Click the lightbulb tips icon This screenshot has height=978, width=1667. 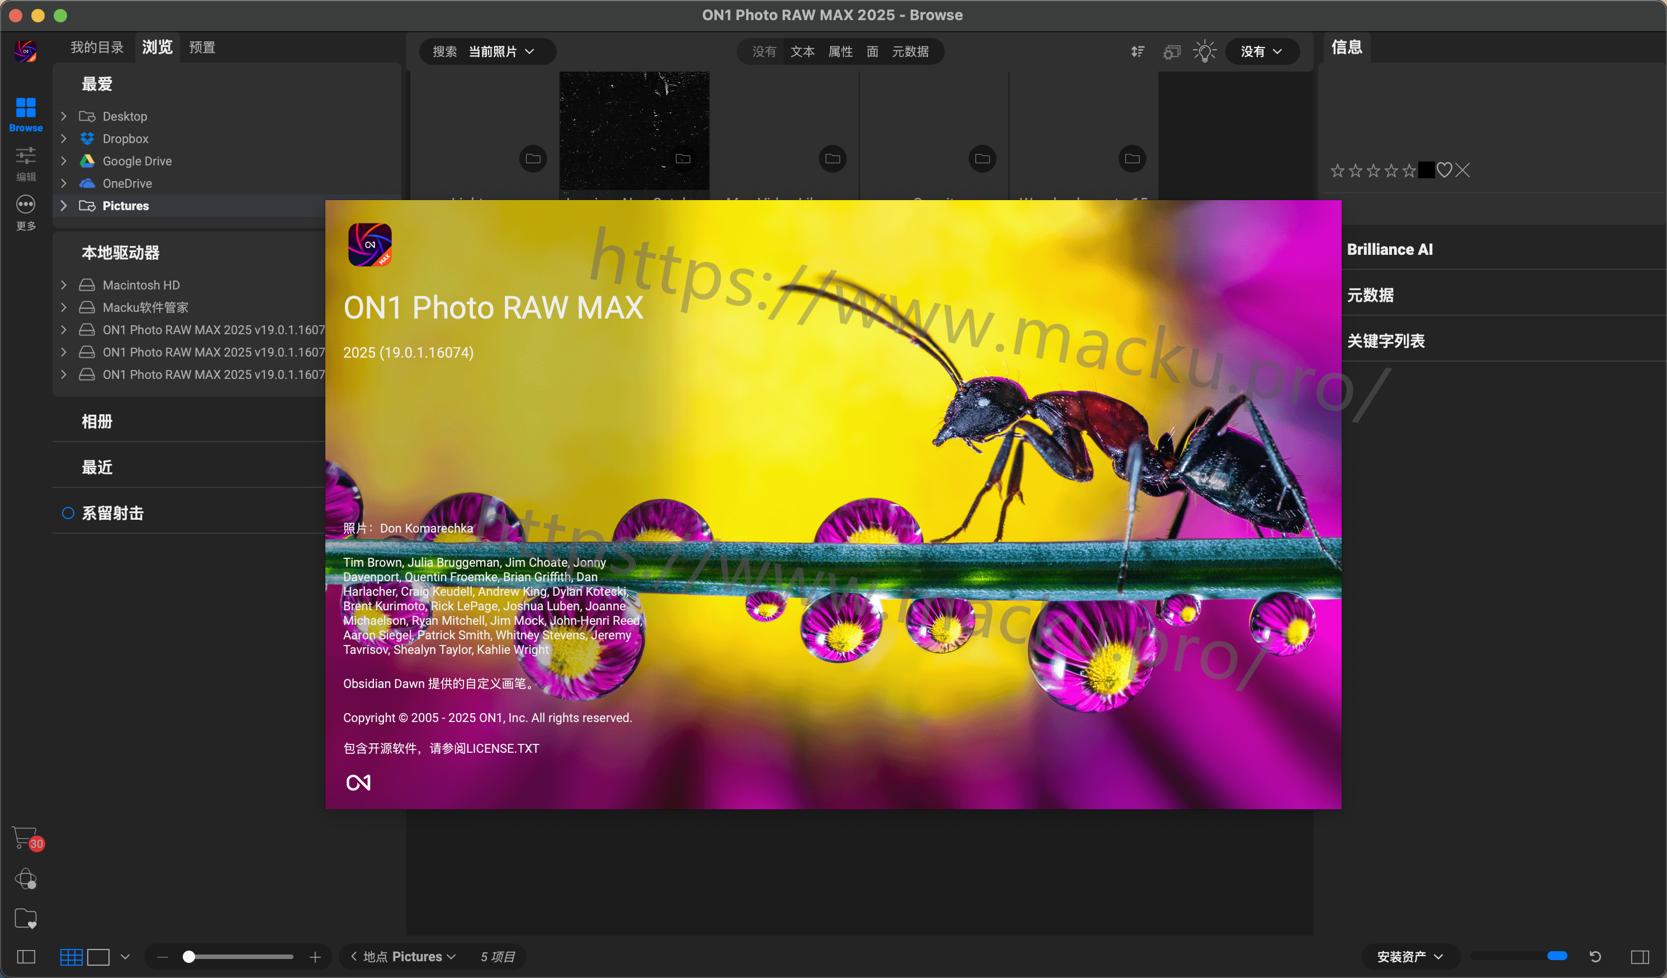pos(1205,51)
